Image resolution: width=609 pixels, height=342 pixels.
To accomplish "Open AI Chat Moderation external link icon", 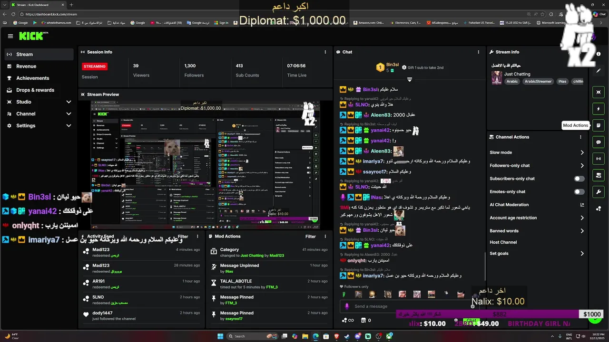I will click(x=582, y=205).
